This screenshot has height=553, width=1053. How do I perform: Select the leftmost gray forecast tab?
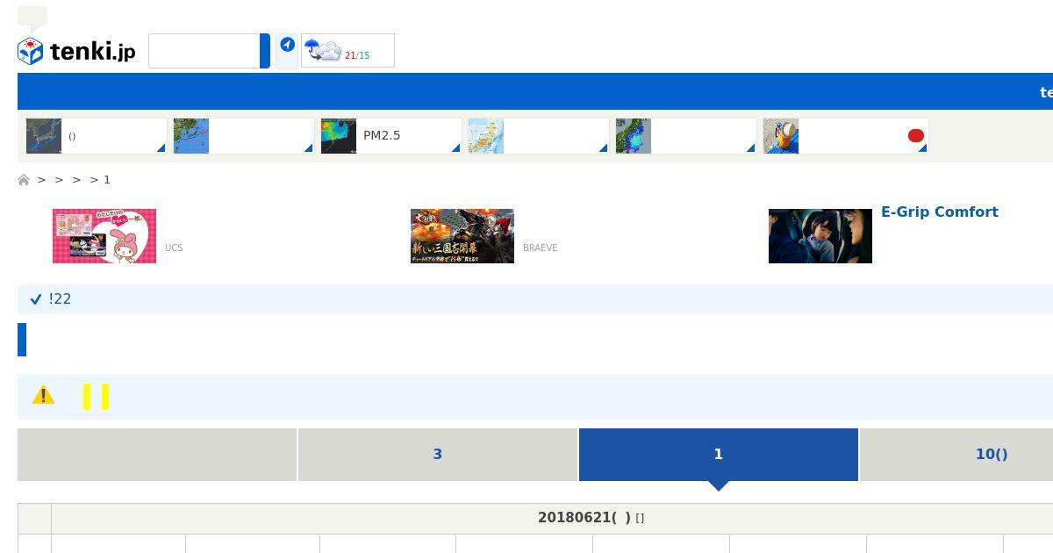(x=157, y=455)
